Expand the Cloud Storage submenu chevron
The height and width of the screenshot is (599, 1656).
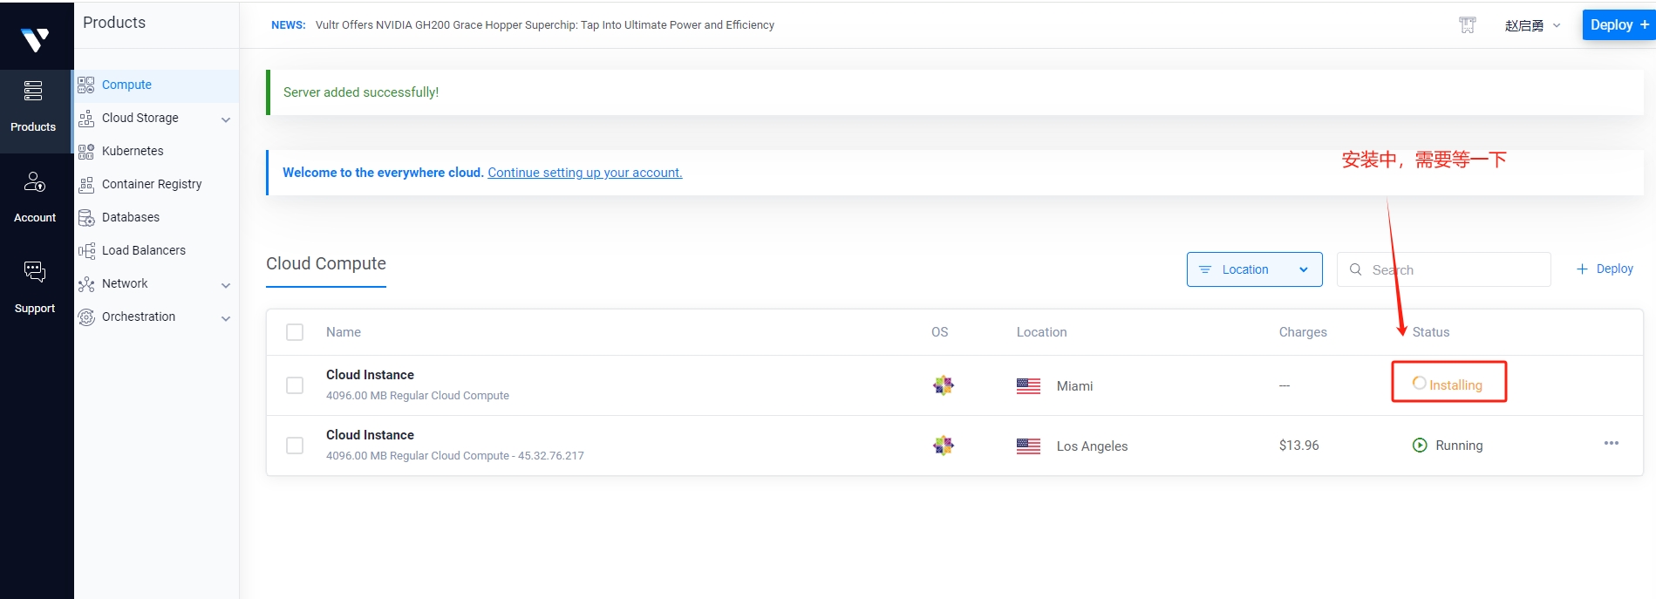[226, 119]
